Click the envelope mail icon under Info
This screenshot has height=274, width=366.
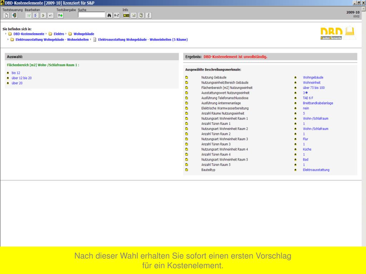pos(134,15)
